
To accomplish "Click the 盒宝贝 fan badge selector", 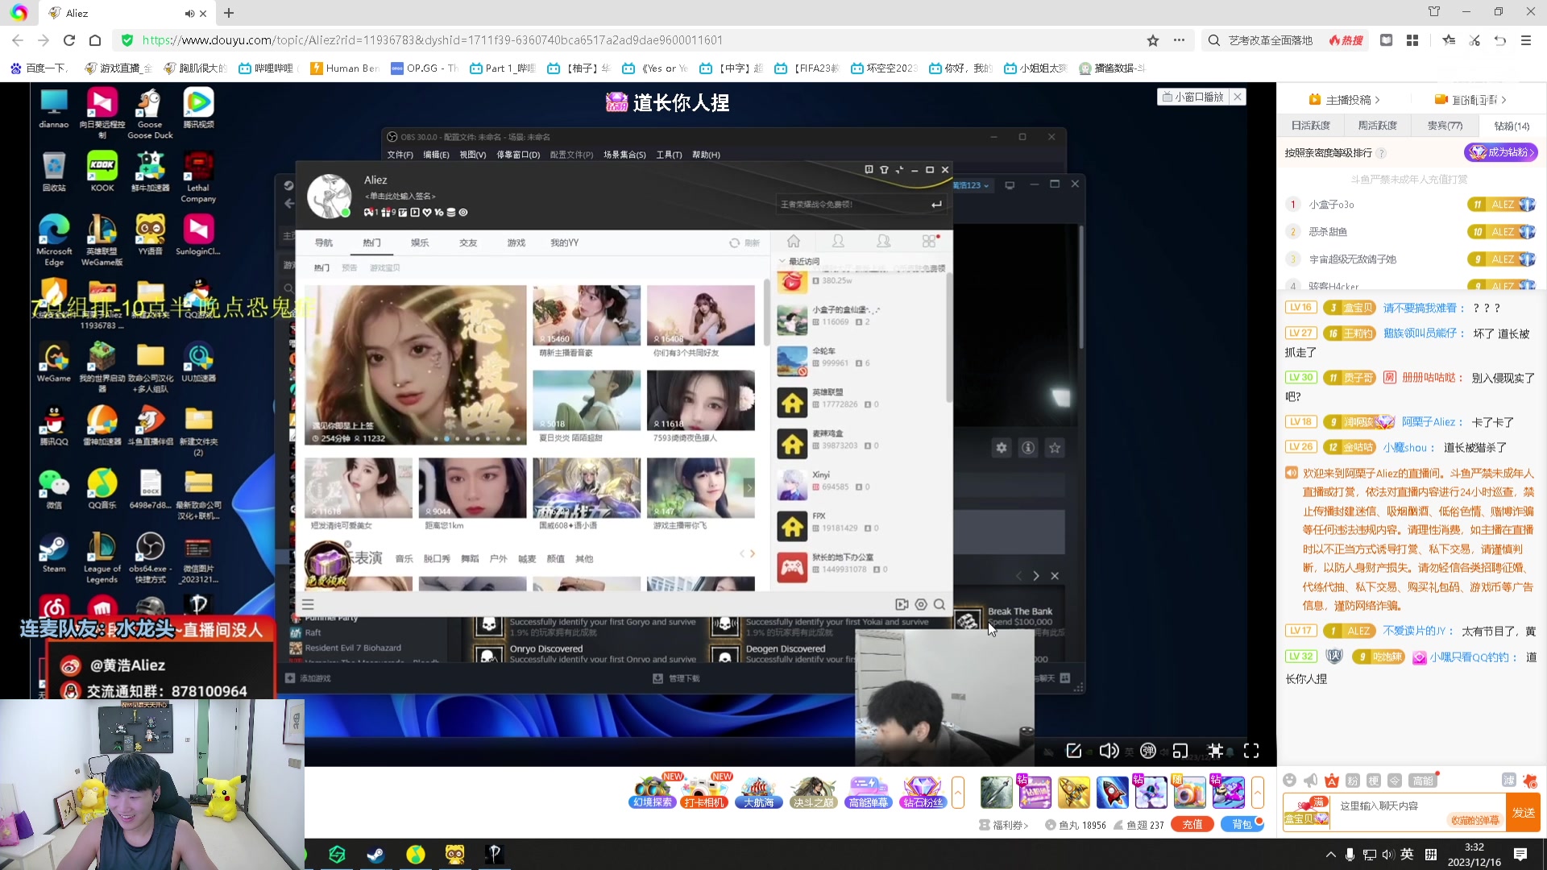I will click(x=1306, y=812).
